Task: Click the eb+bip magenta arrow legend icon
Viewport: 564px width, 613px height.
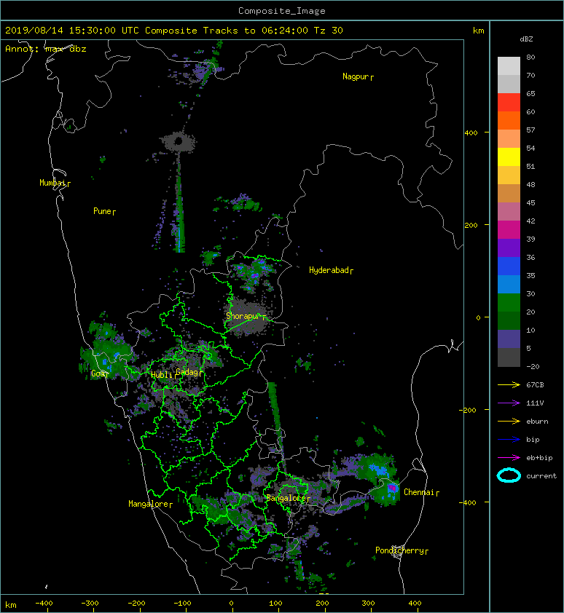Action: (509, 458)
